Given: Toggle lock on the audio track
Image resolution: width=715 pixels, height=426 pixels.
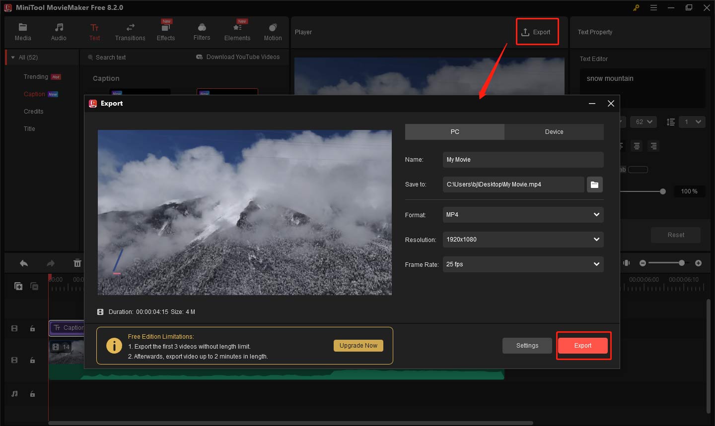Looking at the screenshot, I should click(x=32, y=394).
